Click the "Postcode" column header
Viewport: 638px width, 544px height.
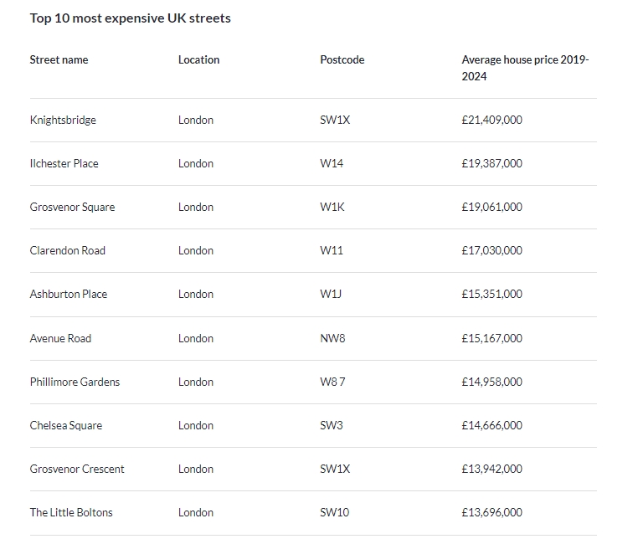(x=342, y=60)
